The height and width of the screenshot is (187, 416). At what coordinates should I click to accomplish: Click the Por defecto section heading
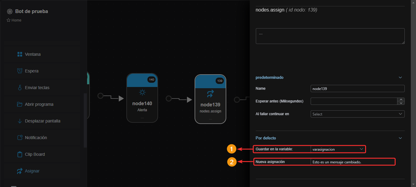tap(266, 138)
